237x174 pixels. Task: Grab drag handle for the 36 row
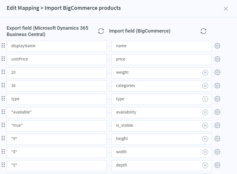(3, 85)
